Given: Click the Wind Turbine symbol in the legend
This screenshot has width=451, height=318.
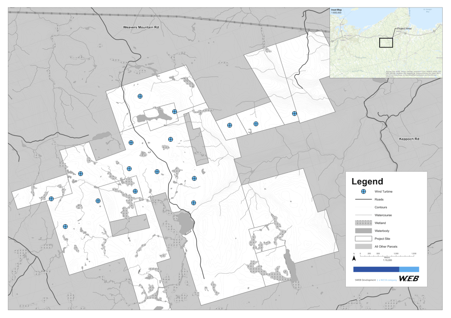Looking at the screenshot, I should [x=363, y=191].
